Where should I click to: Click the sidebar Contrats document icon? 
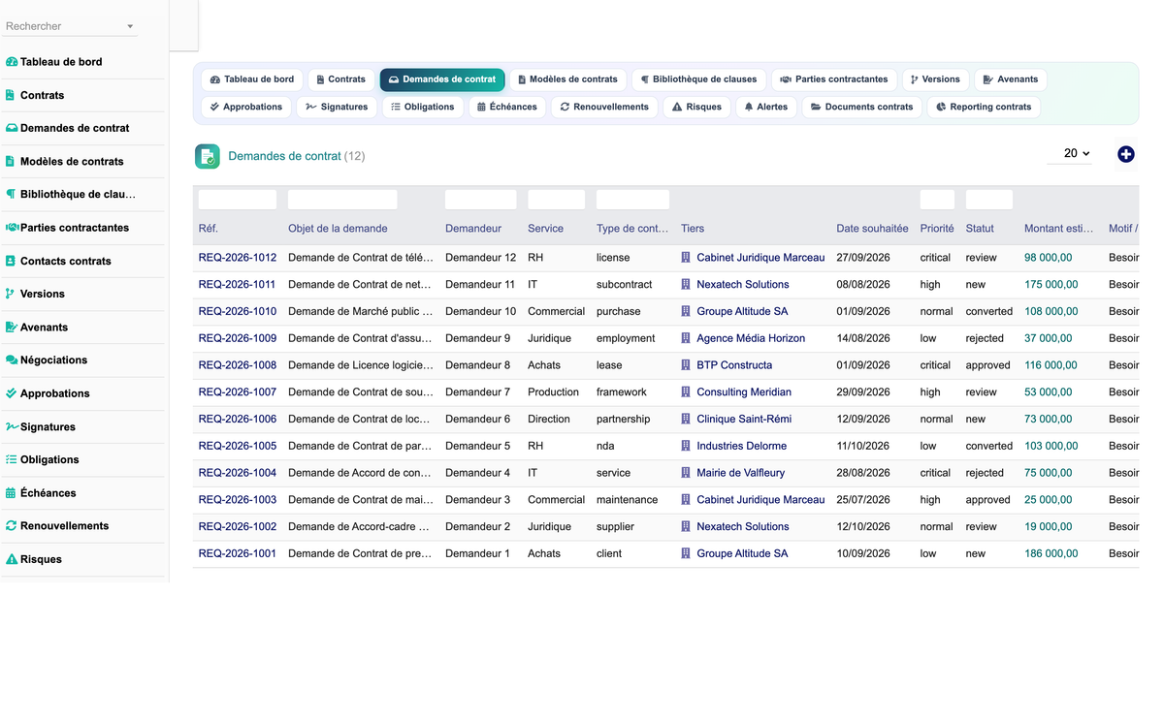tap(11, 95)
